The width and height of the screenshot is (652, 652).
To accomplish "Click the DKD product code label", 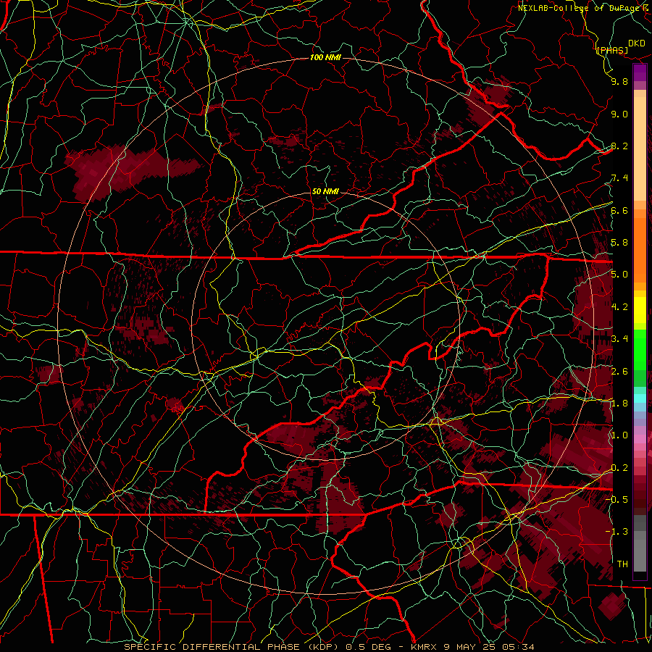I will [636, 43].
